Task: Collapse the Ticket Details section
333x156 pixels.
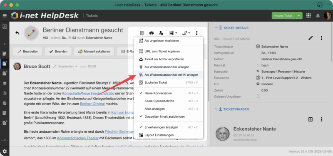Action: click(x=216, y=28)
